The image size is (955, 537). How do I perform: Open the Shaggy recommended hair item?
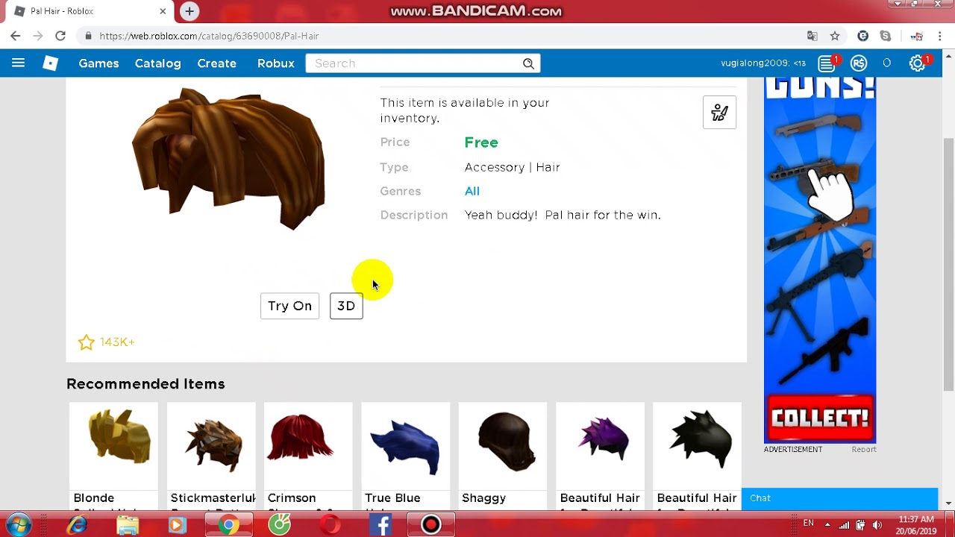tap(503, 455)
